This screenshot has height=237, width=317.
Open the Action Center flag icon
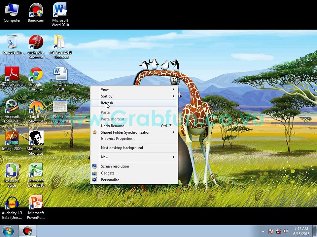(271, 231)
